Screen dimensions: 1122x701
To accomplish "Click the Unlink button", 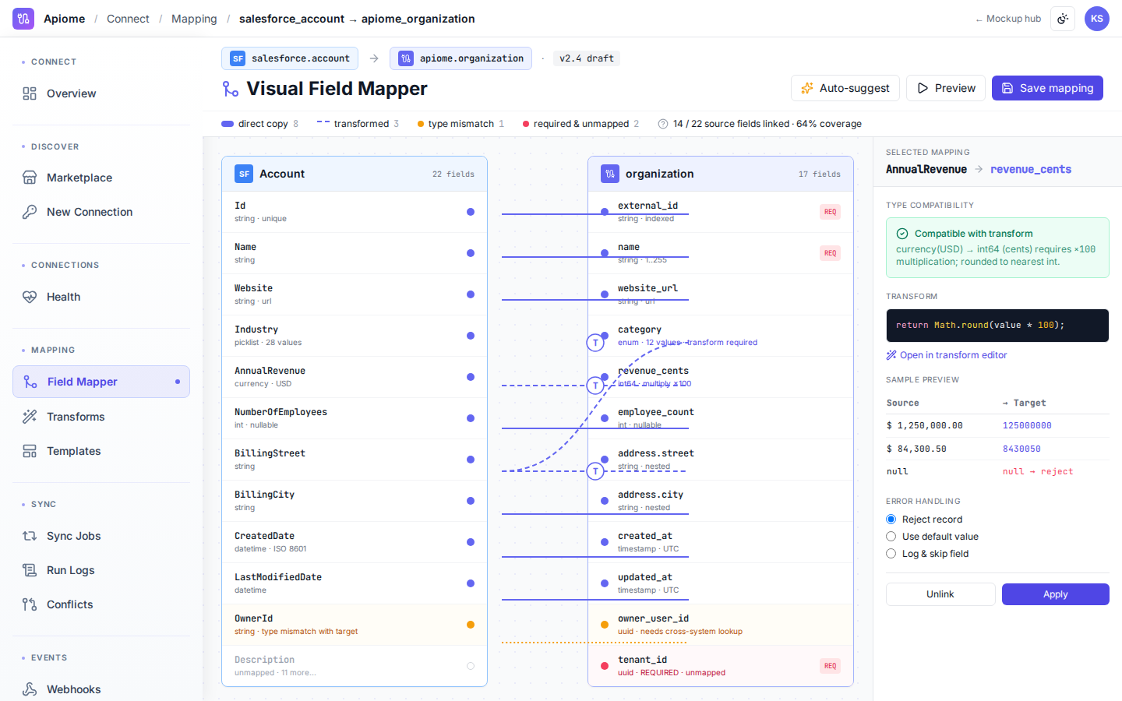I will point(940,594).
